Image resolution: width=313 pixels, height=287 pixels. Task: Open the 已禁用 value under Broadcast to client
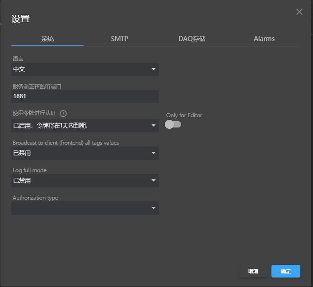point(81,153)
